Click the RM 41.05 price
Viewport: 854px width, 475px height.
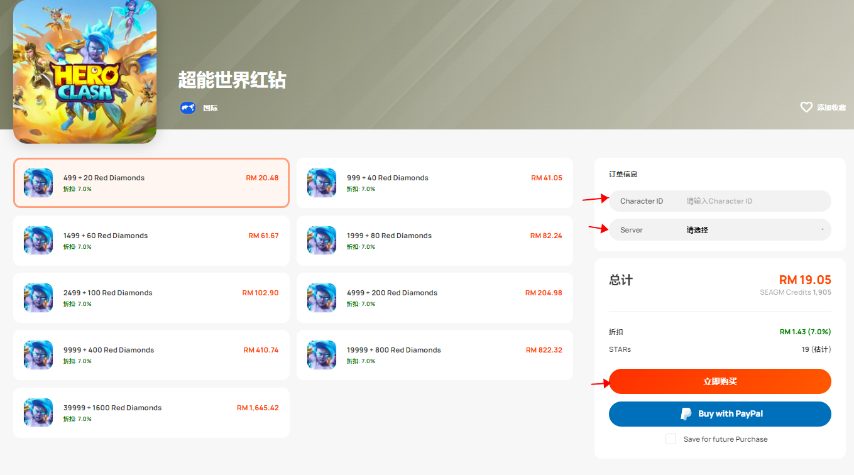point(547,178)
